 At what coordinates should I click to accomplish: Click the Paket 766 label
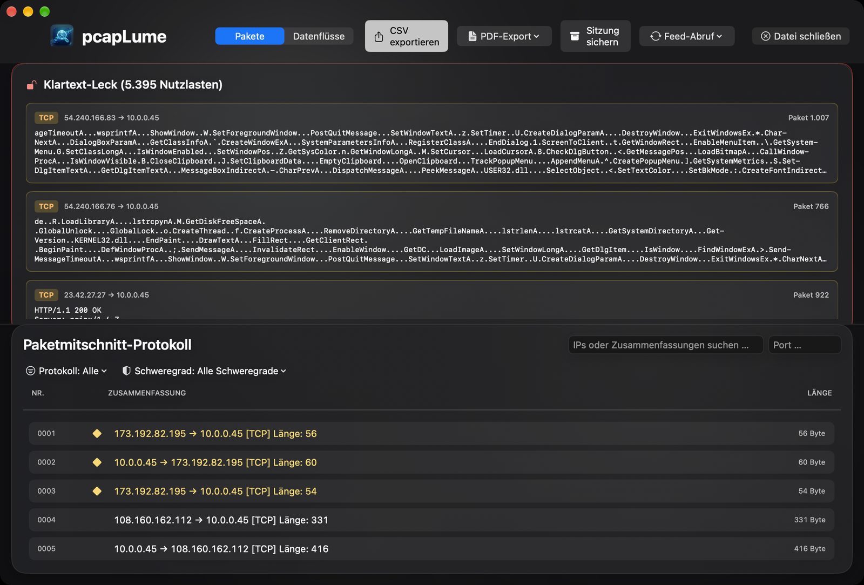click(811, 206)
